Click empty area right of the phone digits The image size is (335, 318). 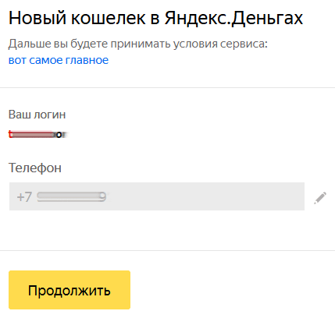(x=205, y=196)
